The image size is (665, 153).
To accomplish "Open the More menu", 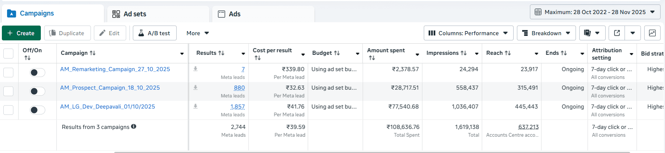I will (198, 33).
